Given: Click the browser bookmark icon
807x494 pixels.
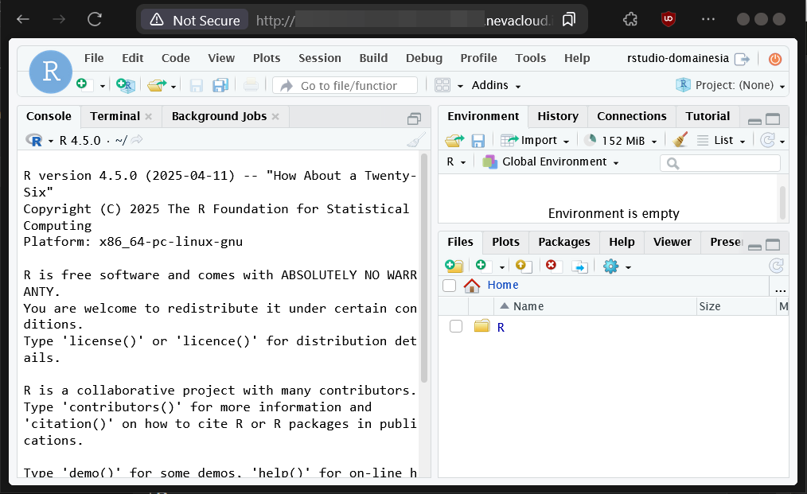Looking at the screenshot, I should (x=569, y=20).
